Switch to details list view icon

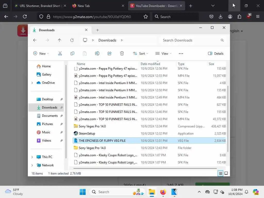coord(221,173)
